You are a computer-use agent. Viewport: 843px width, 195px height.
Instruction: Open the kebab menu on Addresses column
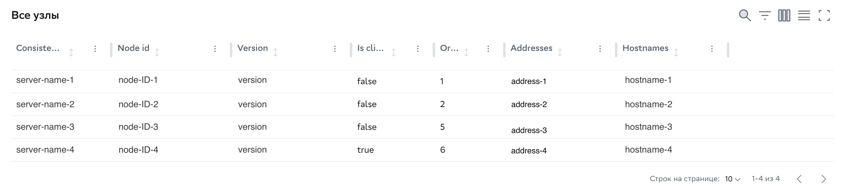coord(600,48)
